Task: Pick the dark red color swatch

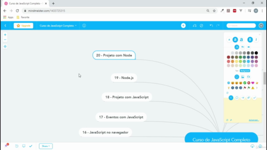Action: pyautogui.click(x=229, y=57)
